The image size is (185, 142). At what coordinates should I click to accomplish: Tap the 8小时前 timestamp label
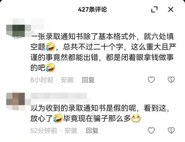click(x=42, y=80)
